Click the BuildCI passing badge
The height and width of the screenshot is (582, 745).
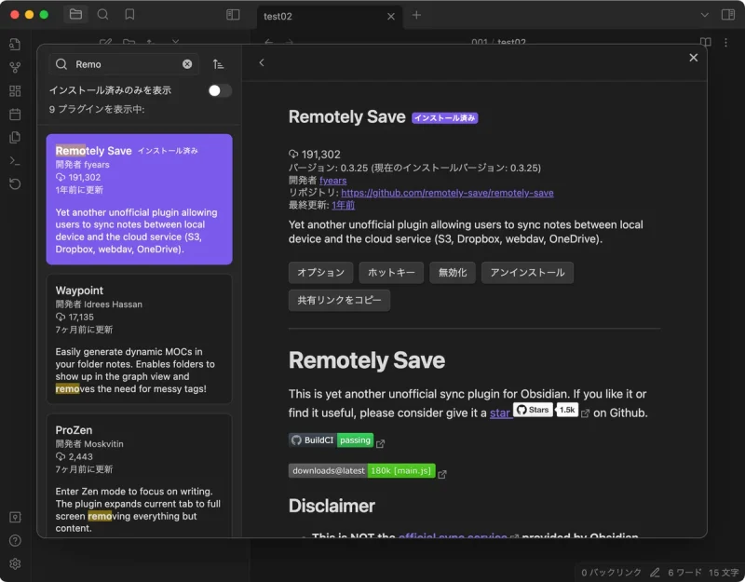pos(331,440)
